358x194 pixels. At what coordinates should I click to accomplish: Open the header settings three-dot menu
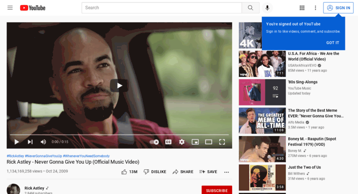[315, 8]
